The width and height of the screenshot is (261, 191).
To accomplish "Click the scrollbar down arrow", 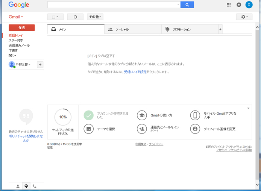I will pos(257,185).
